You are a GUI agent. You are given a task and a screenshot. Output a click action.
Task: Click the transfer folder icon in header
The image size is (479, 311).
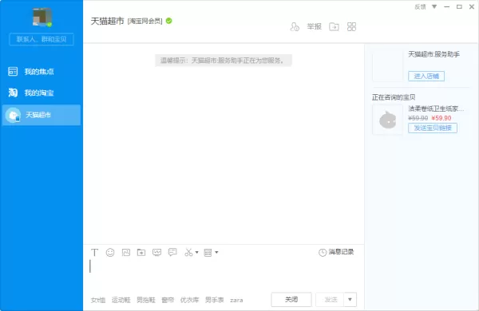click(334, 27)
